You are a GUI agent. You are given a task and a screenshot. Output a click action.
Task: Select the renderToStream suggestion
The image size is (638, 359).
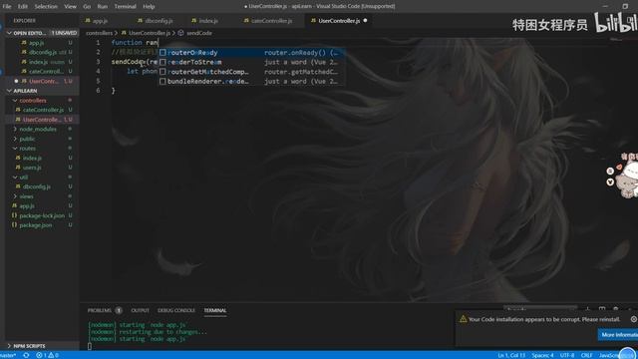point(251,62)
